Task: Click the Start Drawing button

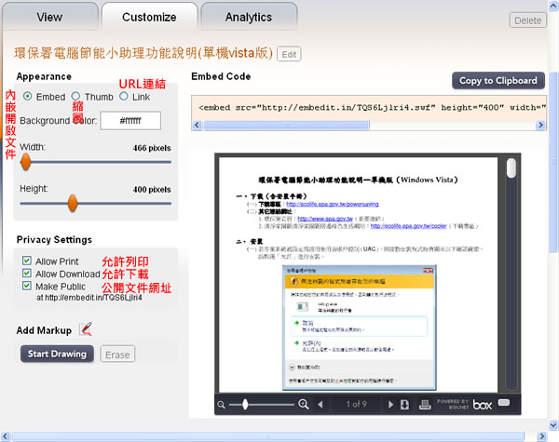Action: tap(57, 355)
